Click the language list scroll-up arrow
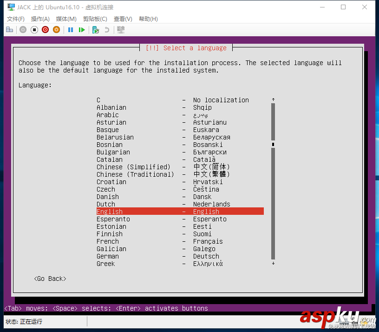This screenshot has width=379, height=332. click(273, 100)
